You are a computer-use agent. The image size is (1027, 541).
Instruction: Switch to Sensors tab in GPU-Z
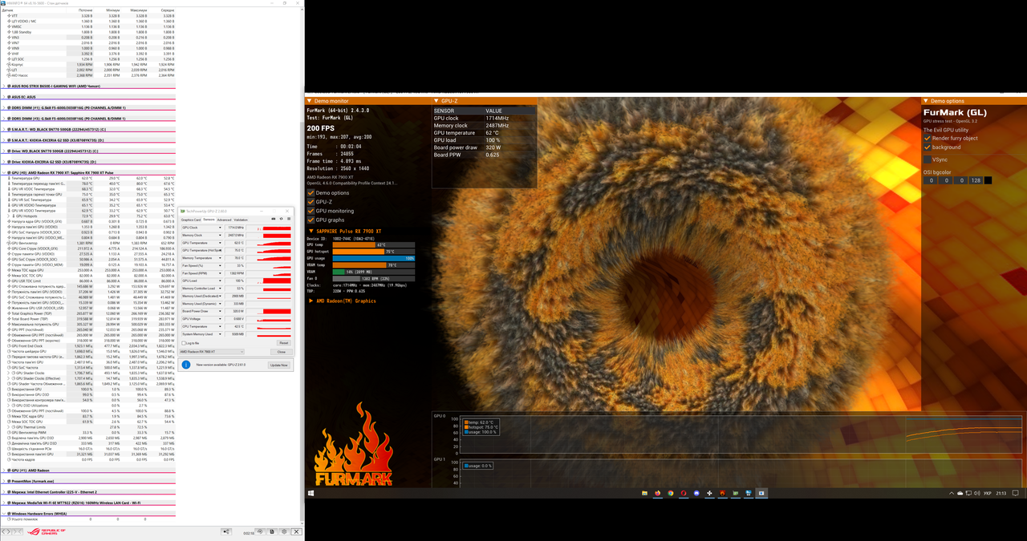point(209,220)
